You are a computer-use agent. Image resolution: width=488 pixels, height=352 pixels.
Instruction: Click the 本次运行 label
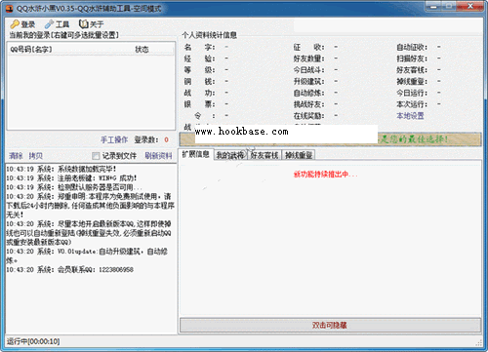(412, 104)
